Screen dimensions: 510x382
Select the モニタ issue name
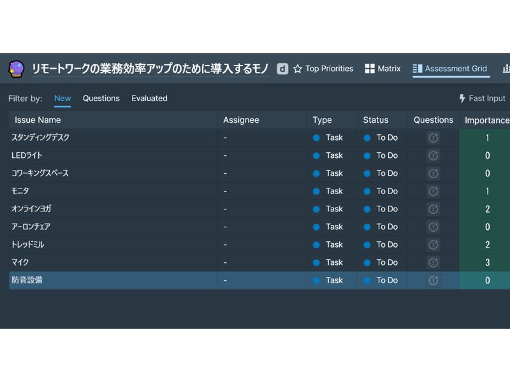(x=20, y=191)
